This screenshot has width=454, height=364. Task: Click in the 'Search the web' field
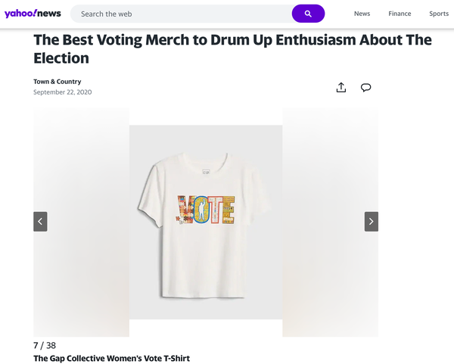click(x=182, y=14)
